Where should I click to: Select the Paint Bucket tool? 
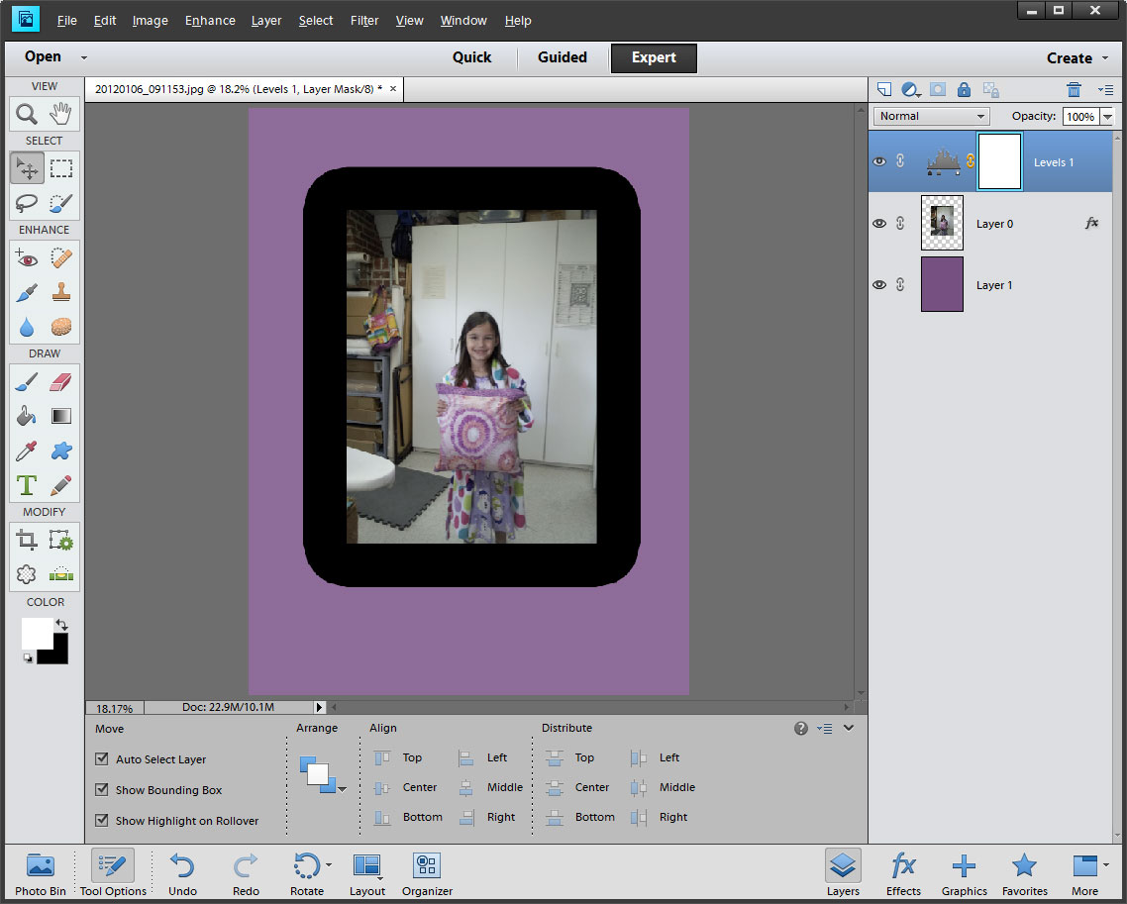pyautogui.click(x=27, y=417)
